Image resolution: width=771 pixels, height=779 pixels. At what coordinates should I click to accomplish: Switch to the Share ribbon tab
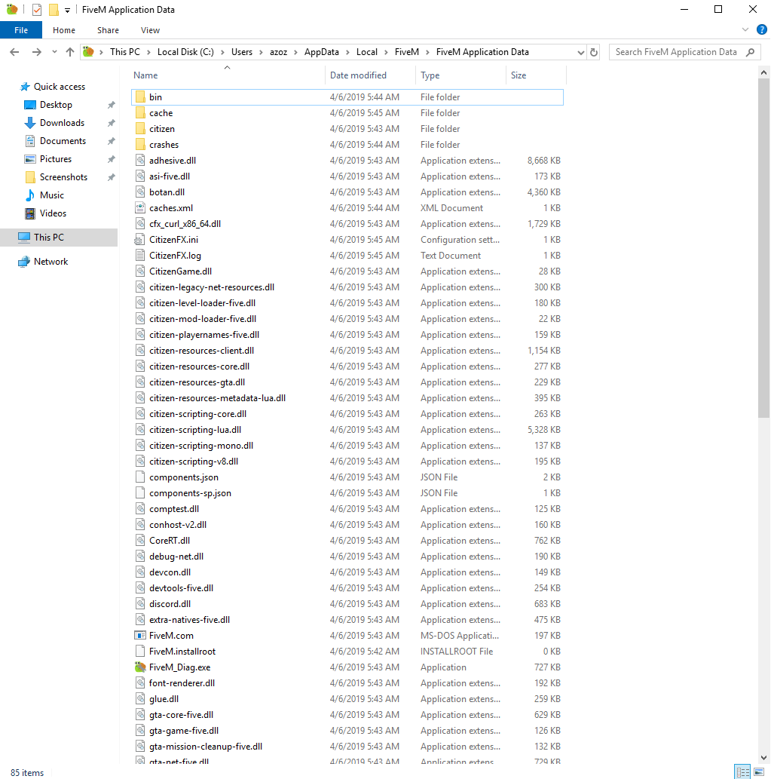108,30
